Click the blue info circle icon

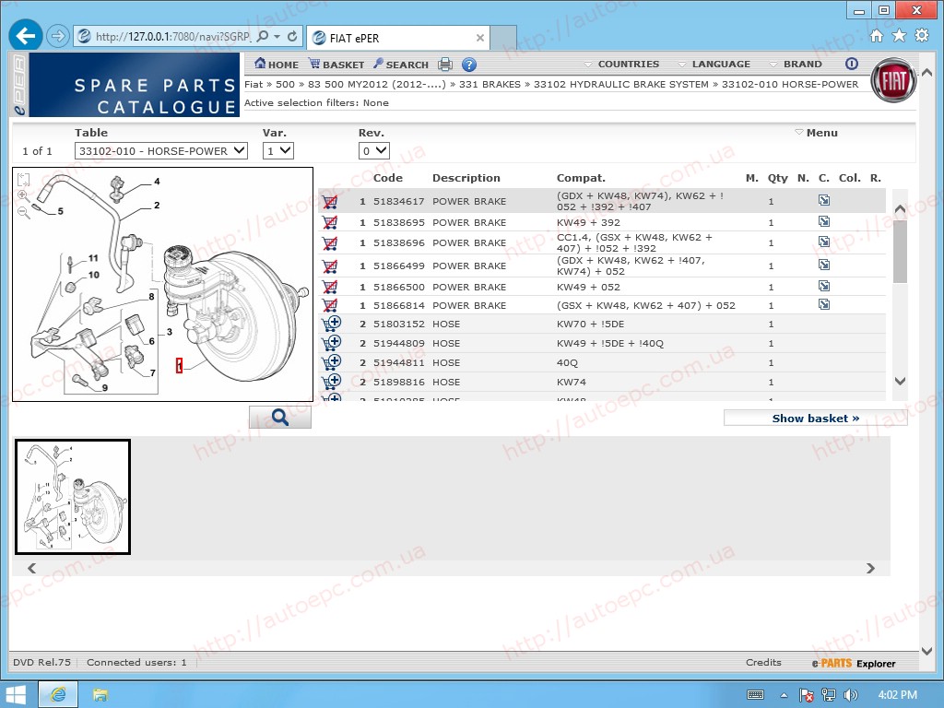coord(851,64)
